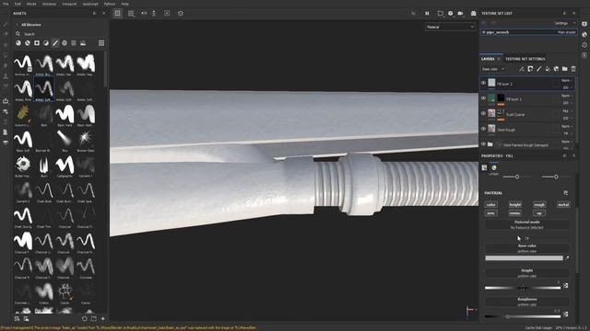This screenshot has width=590, height=331.
Task: Toggle visibility of Steel Painted Rough Damaged folder
Action: [483, 144]
